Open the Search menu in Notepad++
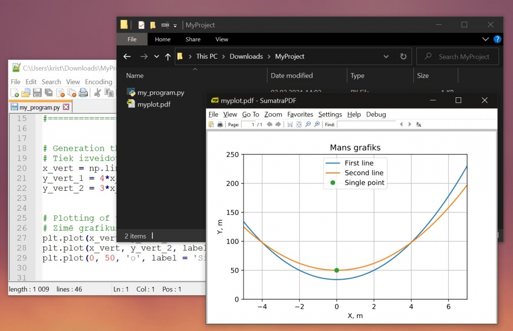This screenshot has height=331, width=513. 51,82
